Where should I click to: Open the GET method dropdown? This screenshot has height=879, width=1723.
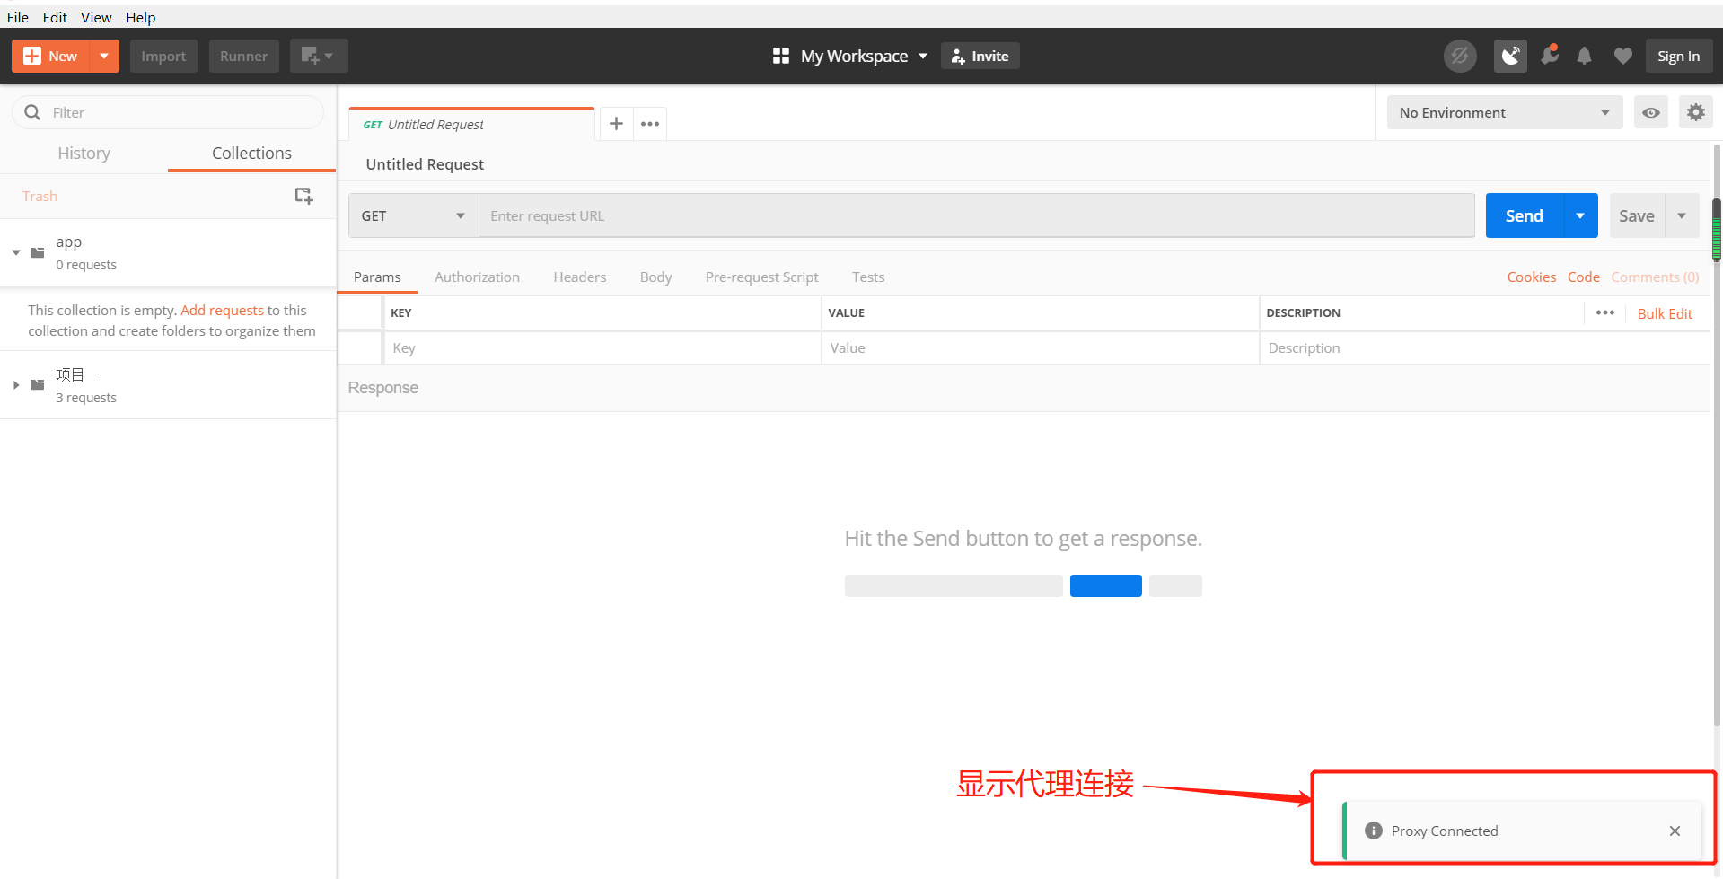click(x=414, y=216)
